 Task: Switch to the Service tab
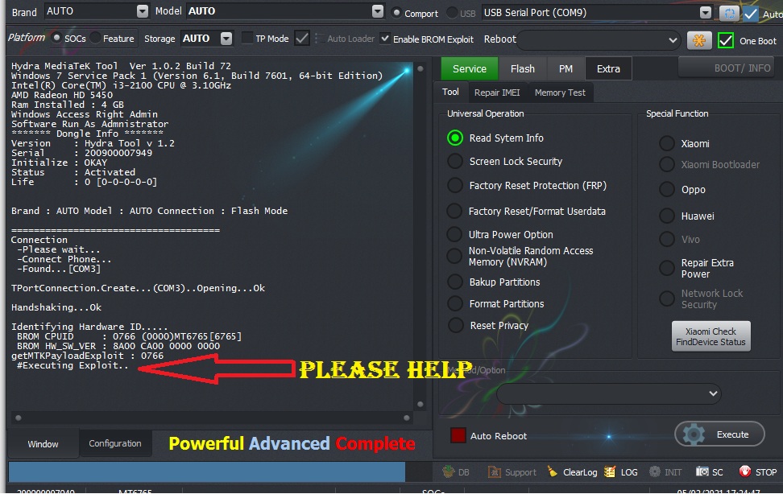[x=470, y=69]
